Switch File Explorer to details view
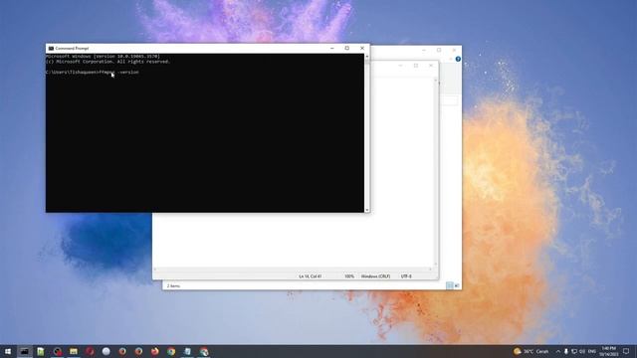Screen dimensions: 637x358 click(450, 285)
